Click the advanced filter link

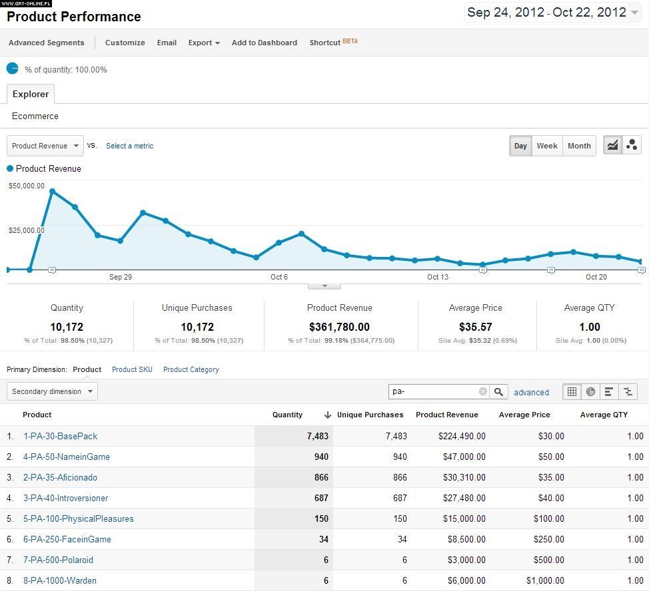531,392
